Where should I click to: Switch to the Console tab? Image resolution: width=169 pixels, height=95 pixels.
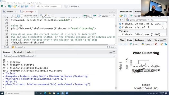point(7,52)
